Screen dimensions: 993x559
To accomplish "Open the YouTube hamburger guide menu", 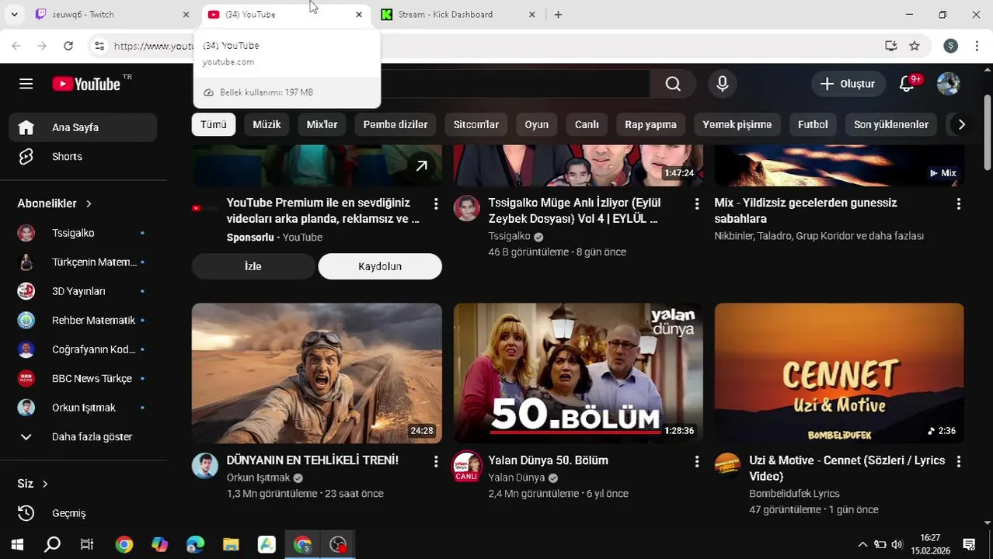I will (26, 84).
